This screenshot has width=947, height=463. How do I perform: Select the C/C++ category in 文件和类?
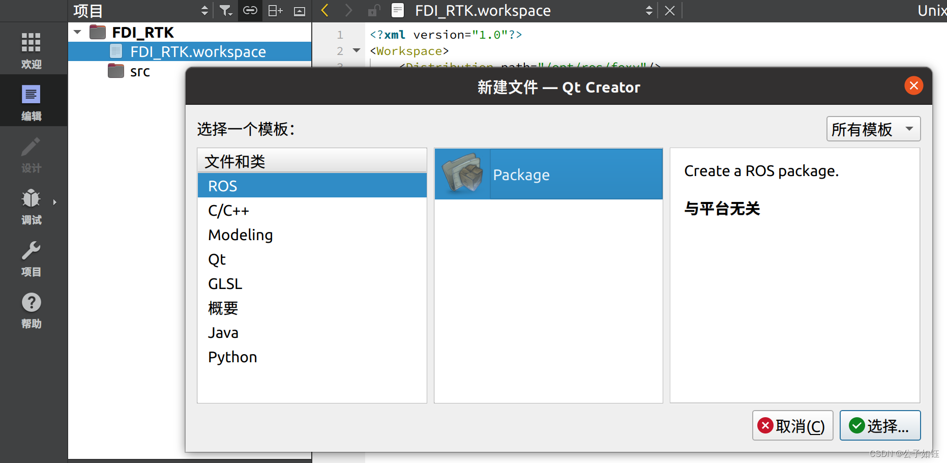tap(228, 210)
